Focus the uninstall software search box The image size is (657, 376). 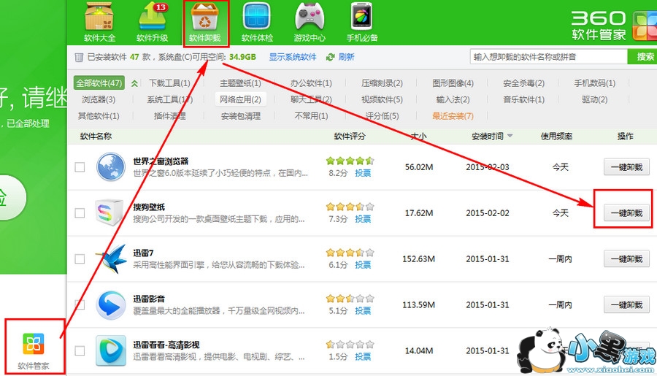tap(548, 57)
